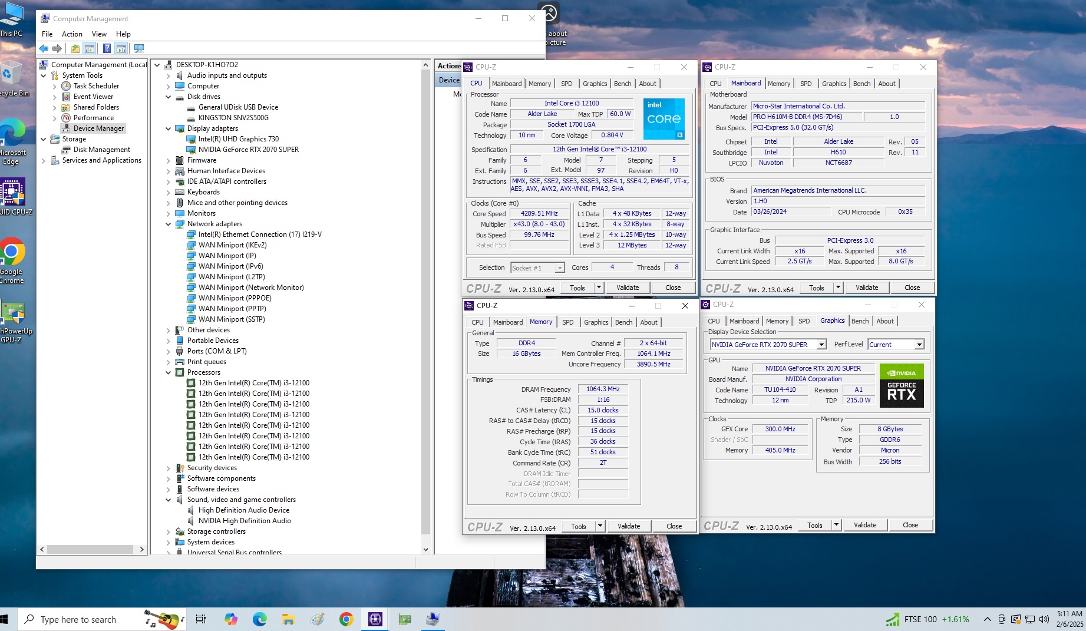Click Meet Now camera tray icon
The width and height of the screenshot is (1086, 631).
pyautogui.click(x=1002, y=619)
